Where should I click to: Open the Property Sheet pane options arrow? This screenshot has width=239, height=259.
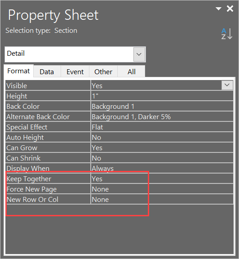(218, 9)
